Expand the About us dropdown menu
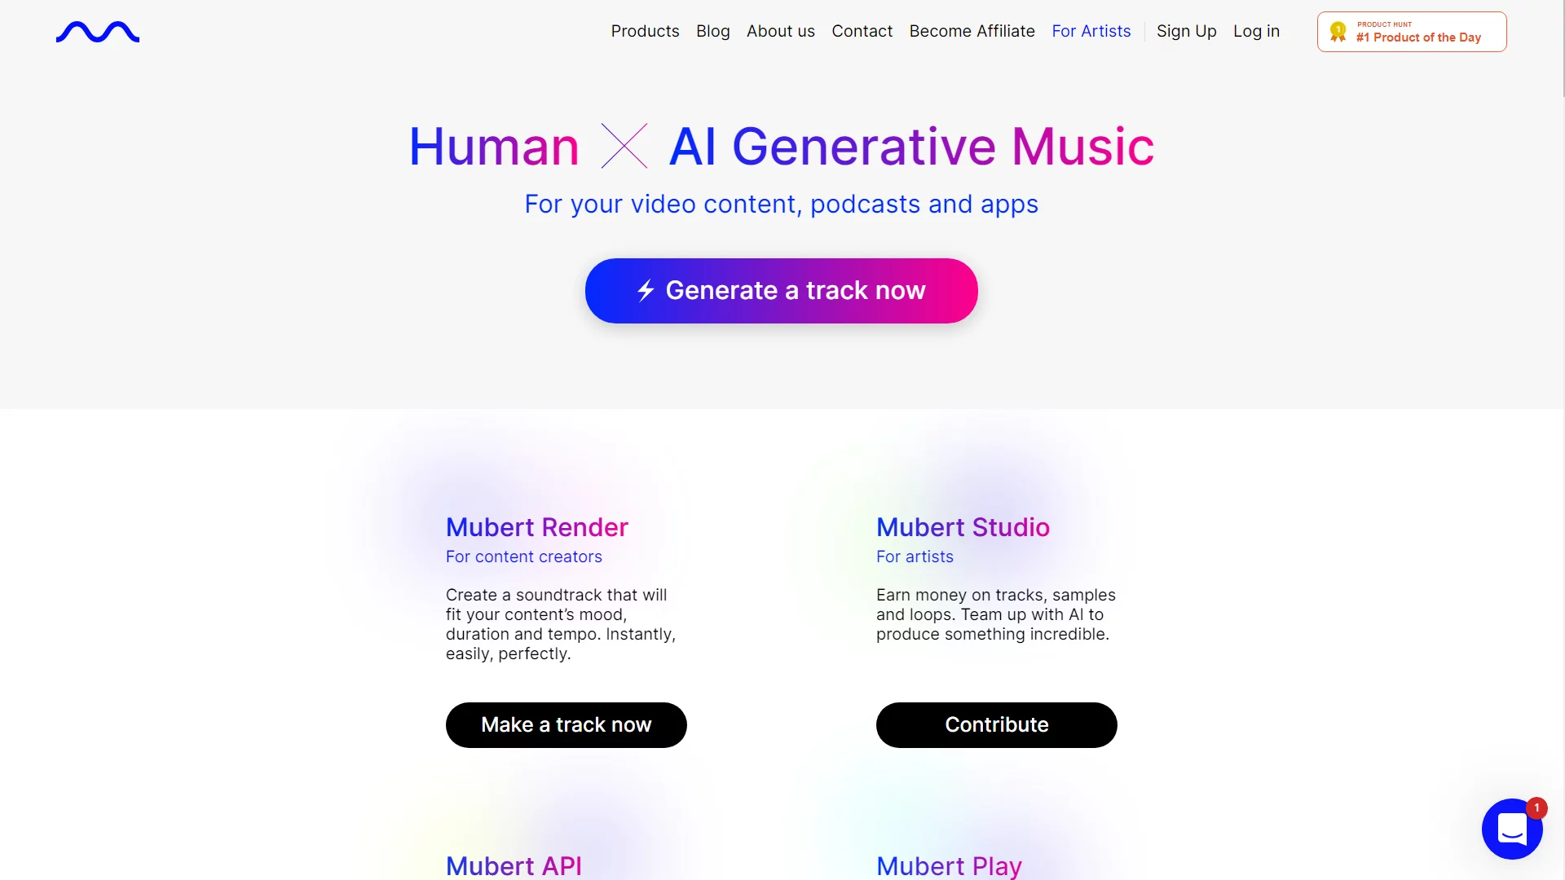 pos(780,30)
